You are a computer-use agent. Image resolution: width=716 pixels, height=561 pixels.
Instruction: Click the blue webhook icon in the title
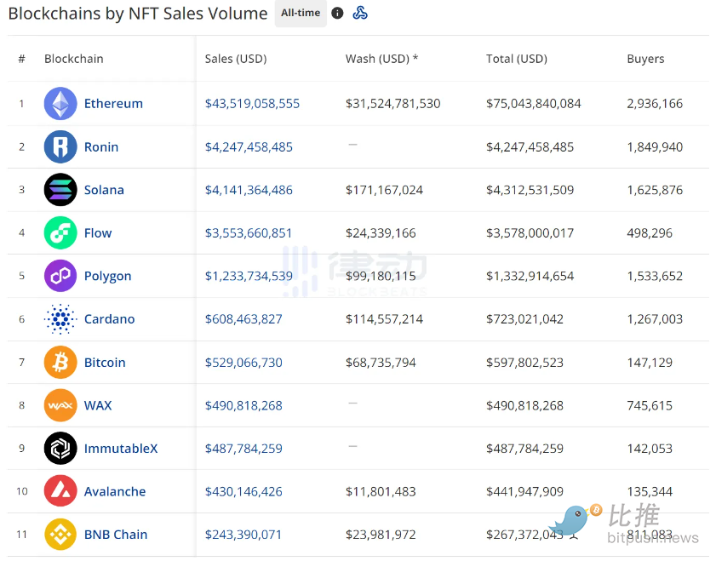[360, 13]
